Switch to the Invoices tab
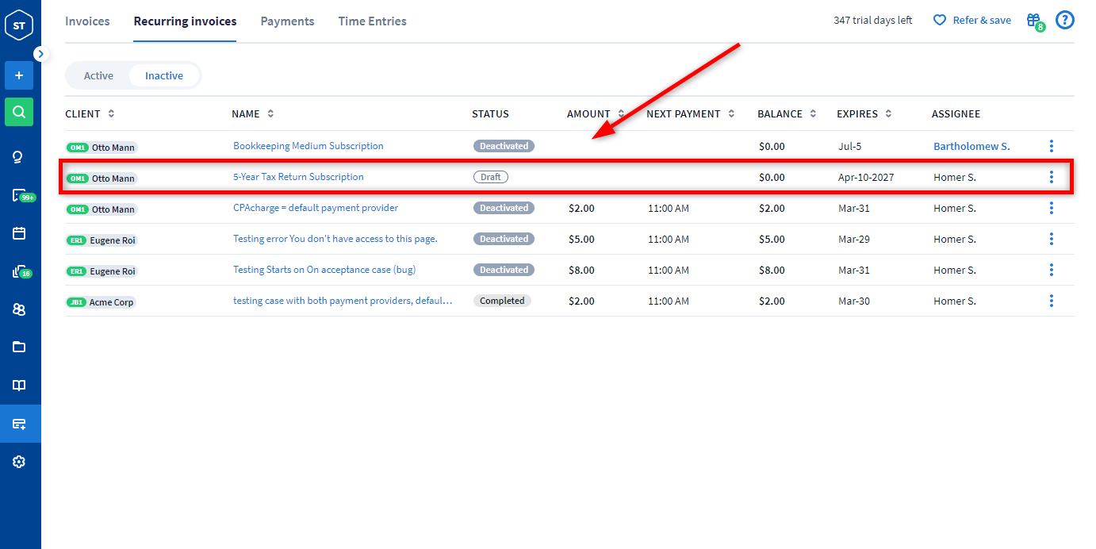The width and height of the screenshot is (1096, 549). 87,21
